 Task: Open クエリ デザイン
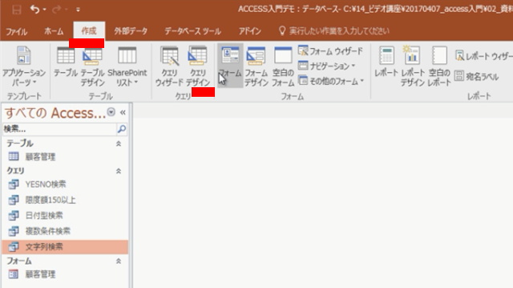(198, 66)
